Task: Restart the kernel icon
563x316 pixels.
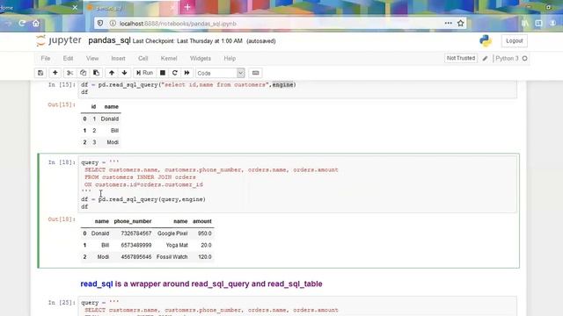Action: pos(175,73)
